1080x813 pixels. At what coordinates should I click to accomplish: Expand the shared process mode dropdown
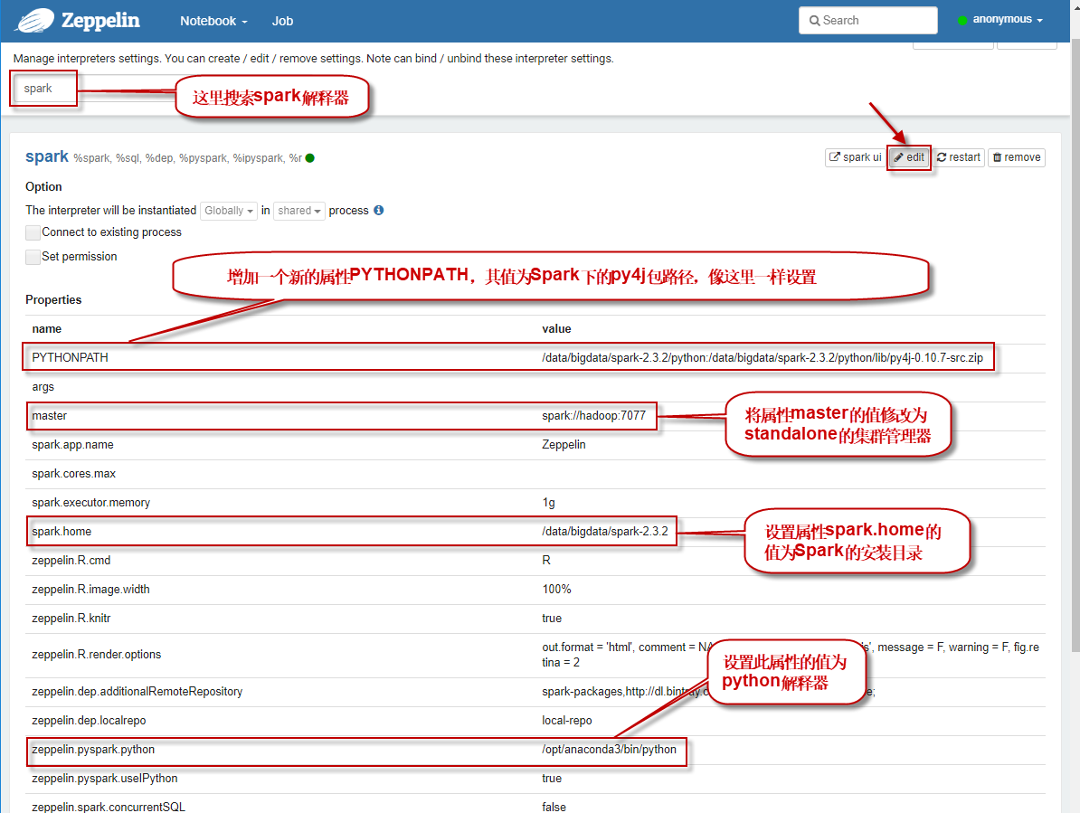pos(299,211)
